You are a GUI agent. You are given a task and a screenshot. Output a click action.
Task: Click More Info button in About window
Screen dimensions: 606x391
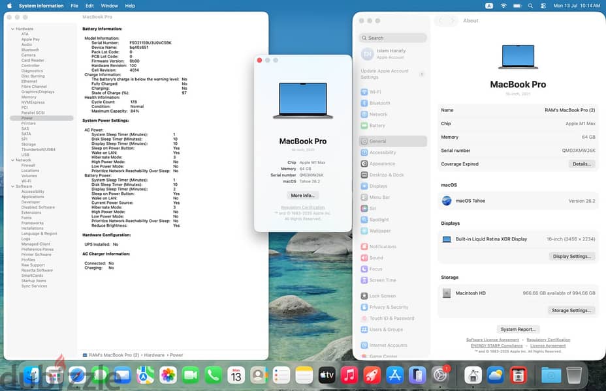pyautogui.click(x=302, y=195)
